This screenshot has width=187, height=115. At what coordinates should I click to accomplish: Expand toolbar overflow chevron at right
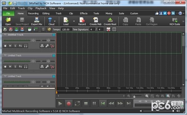pyautogui.click(x=183, y=21)
